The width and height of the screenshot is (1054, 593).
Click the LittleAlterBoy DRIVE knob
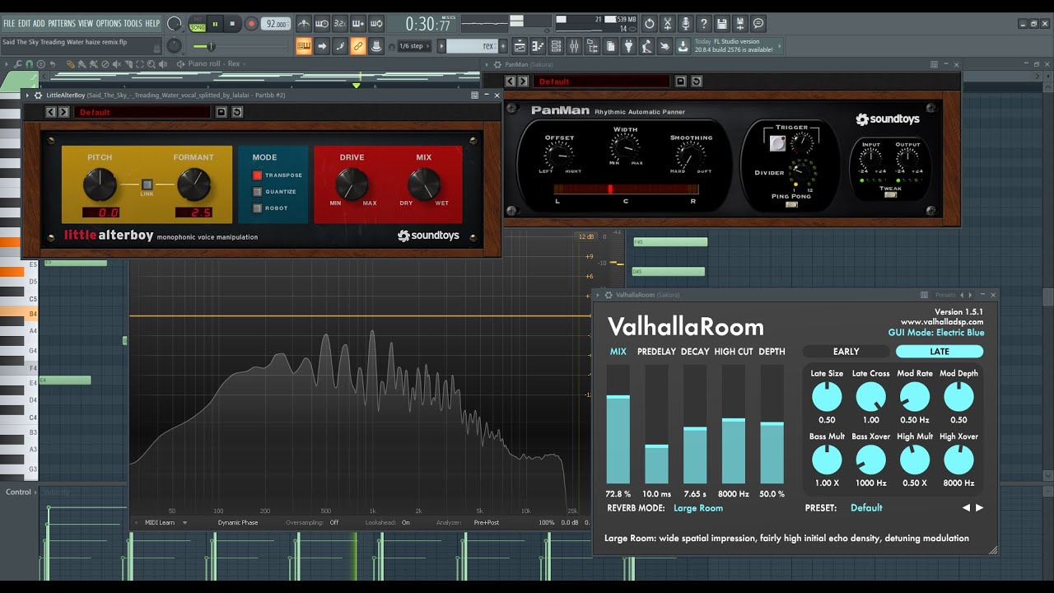pyautogui.click(x=352, y=184)
